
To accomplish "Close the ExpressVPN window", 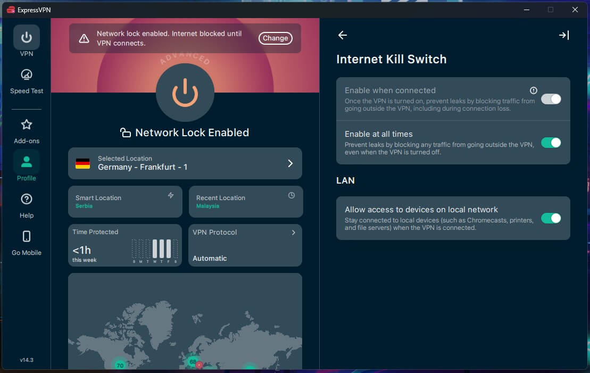I will point(575,10).
